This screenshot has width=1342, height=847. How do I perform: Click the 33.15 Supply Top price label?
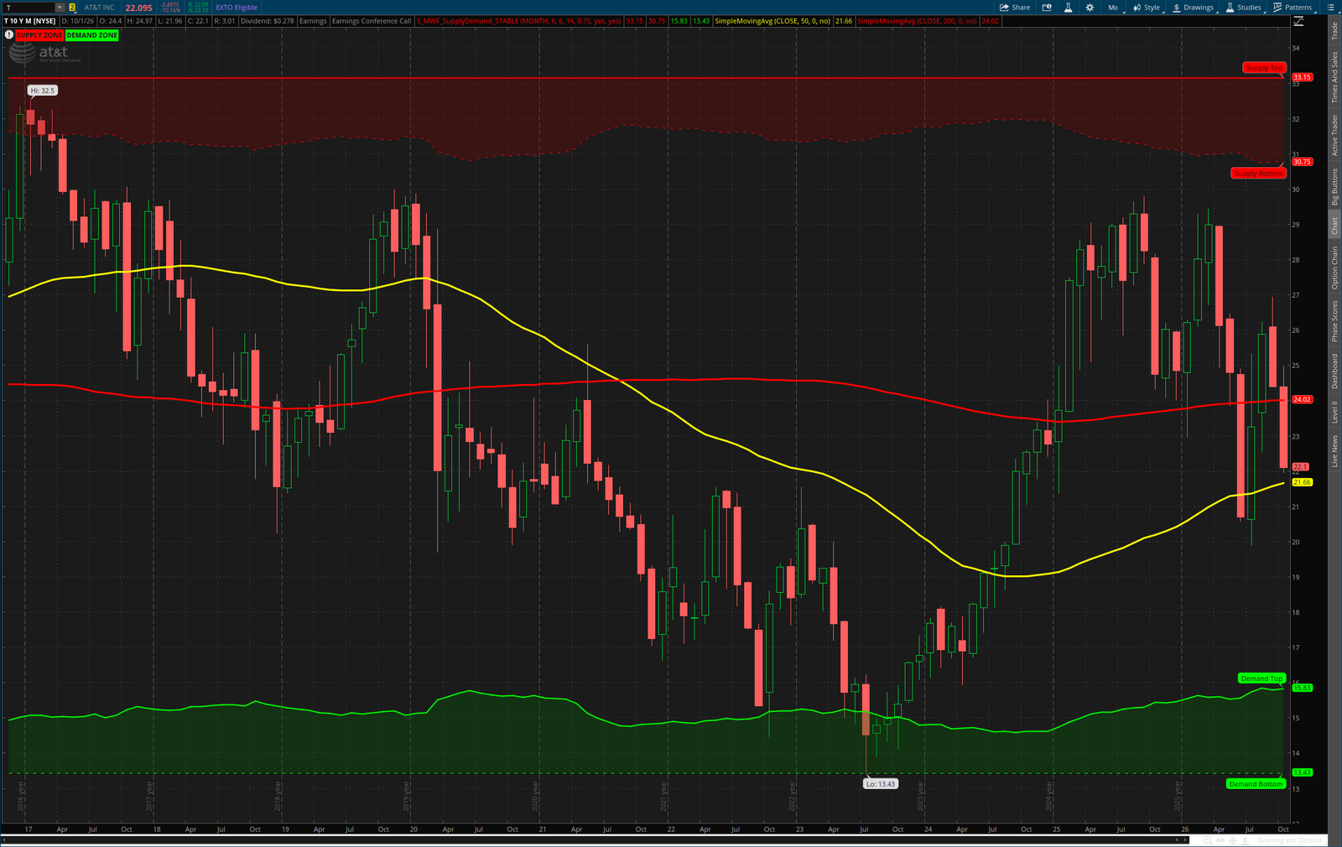point(1302,77)
